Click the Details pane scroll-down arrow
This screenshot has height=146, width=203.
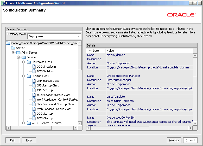click(195, 124)
